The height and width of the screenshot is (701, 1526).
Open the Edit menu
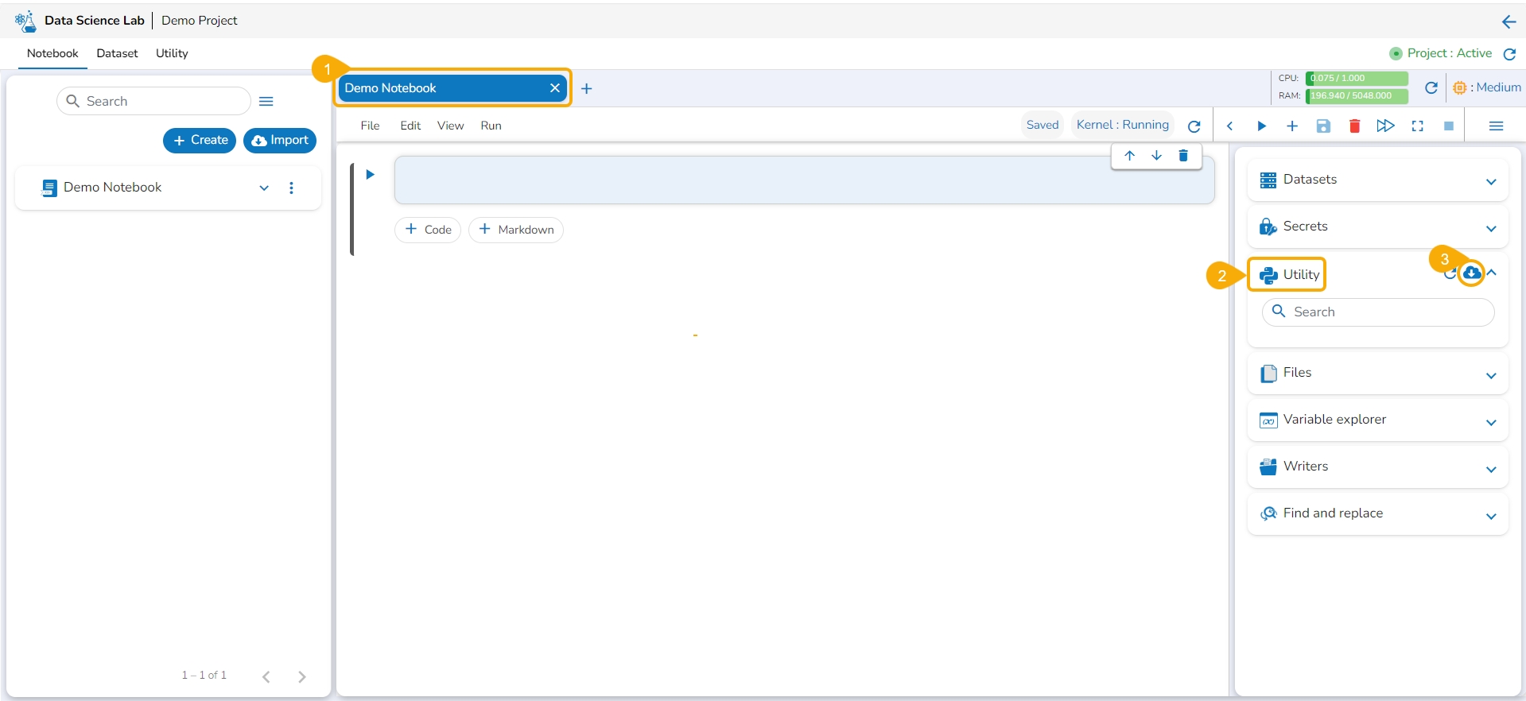(410, 126)
